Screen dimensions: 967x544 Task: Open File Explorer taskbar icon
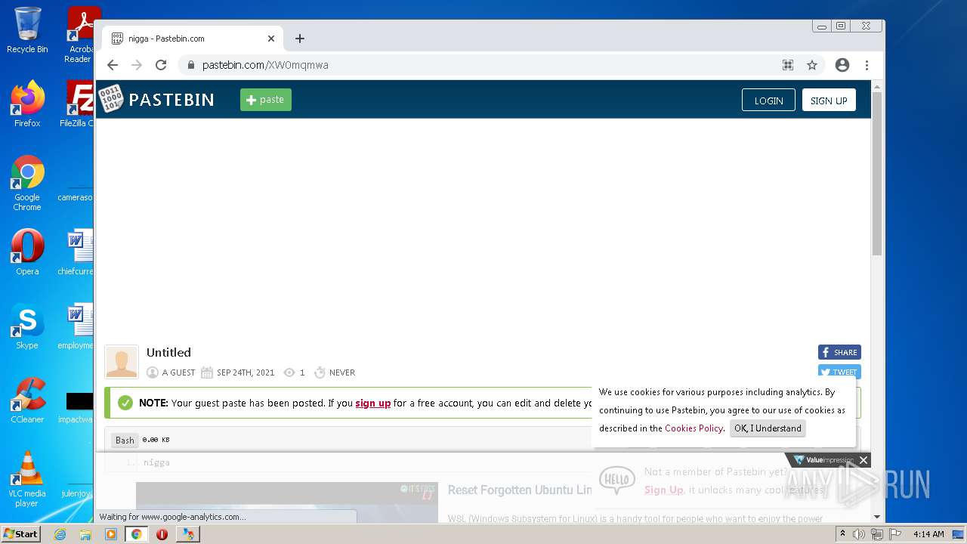(x=85, y=534)
